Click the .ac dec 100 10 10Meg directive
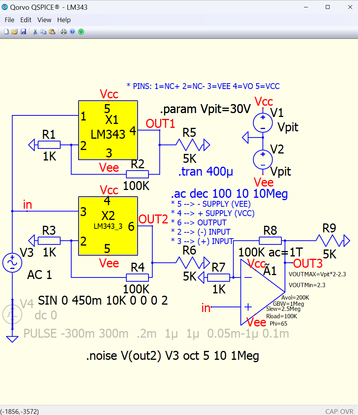This screenshot has width=358, height=415. coord(229,193)
